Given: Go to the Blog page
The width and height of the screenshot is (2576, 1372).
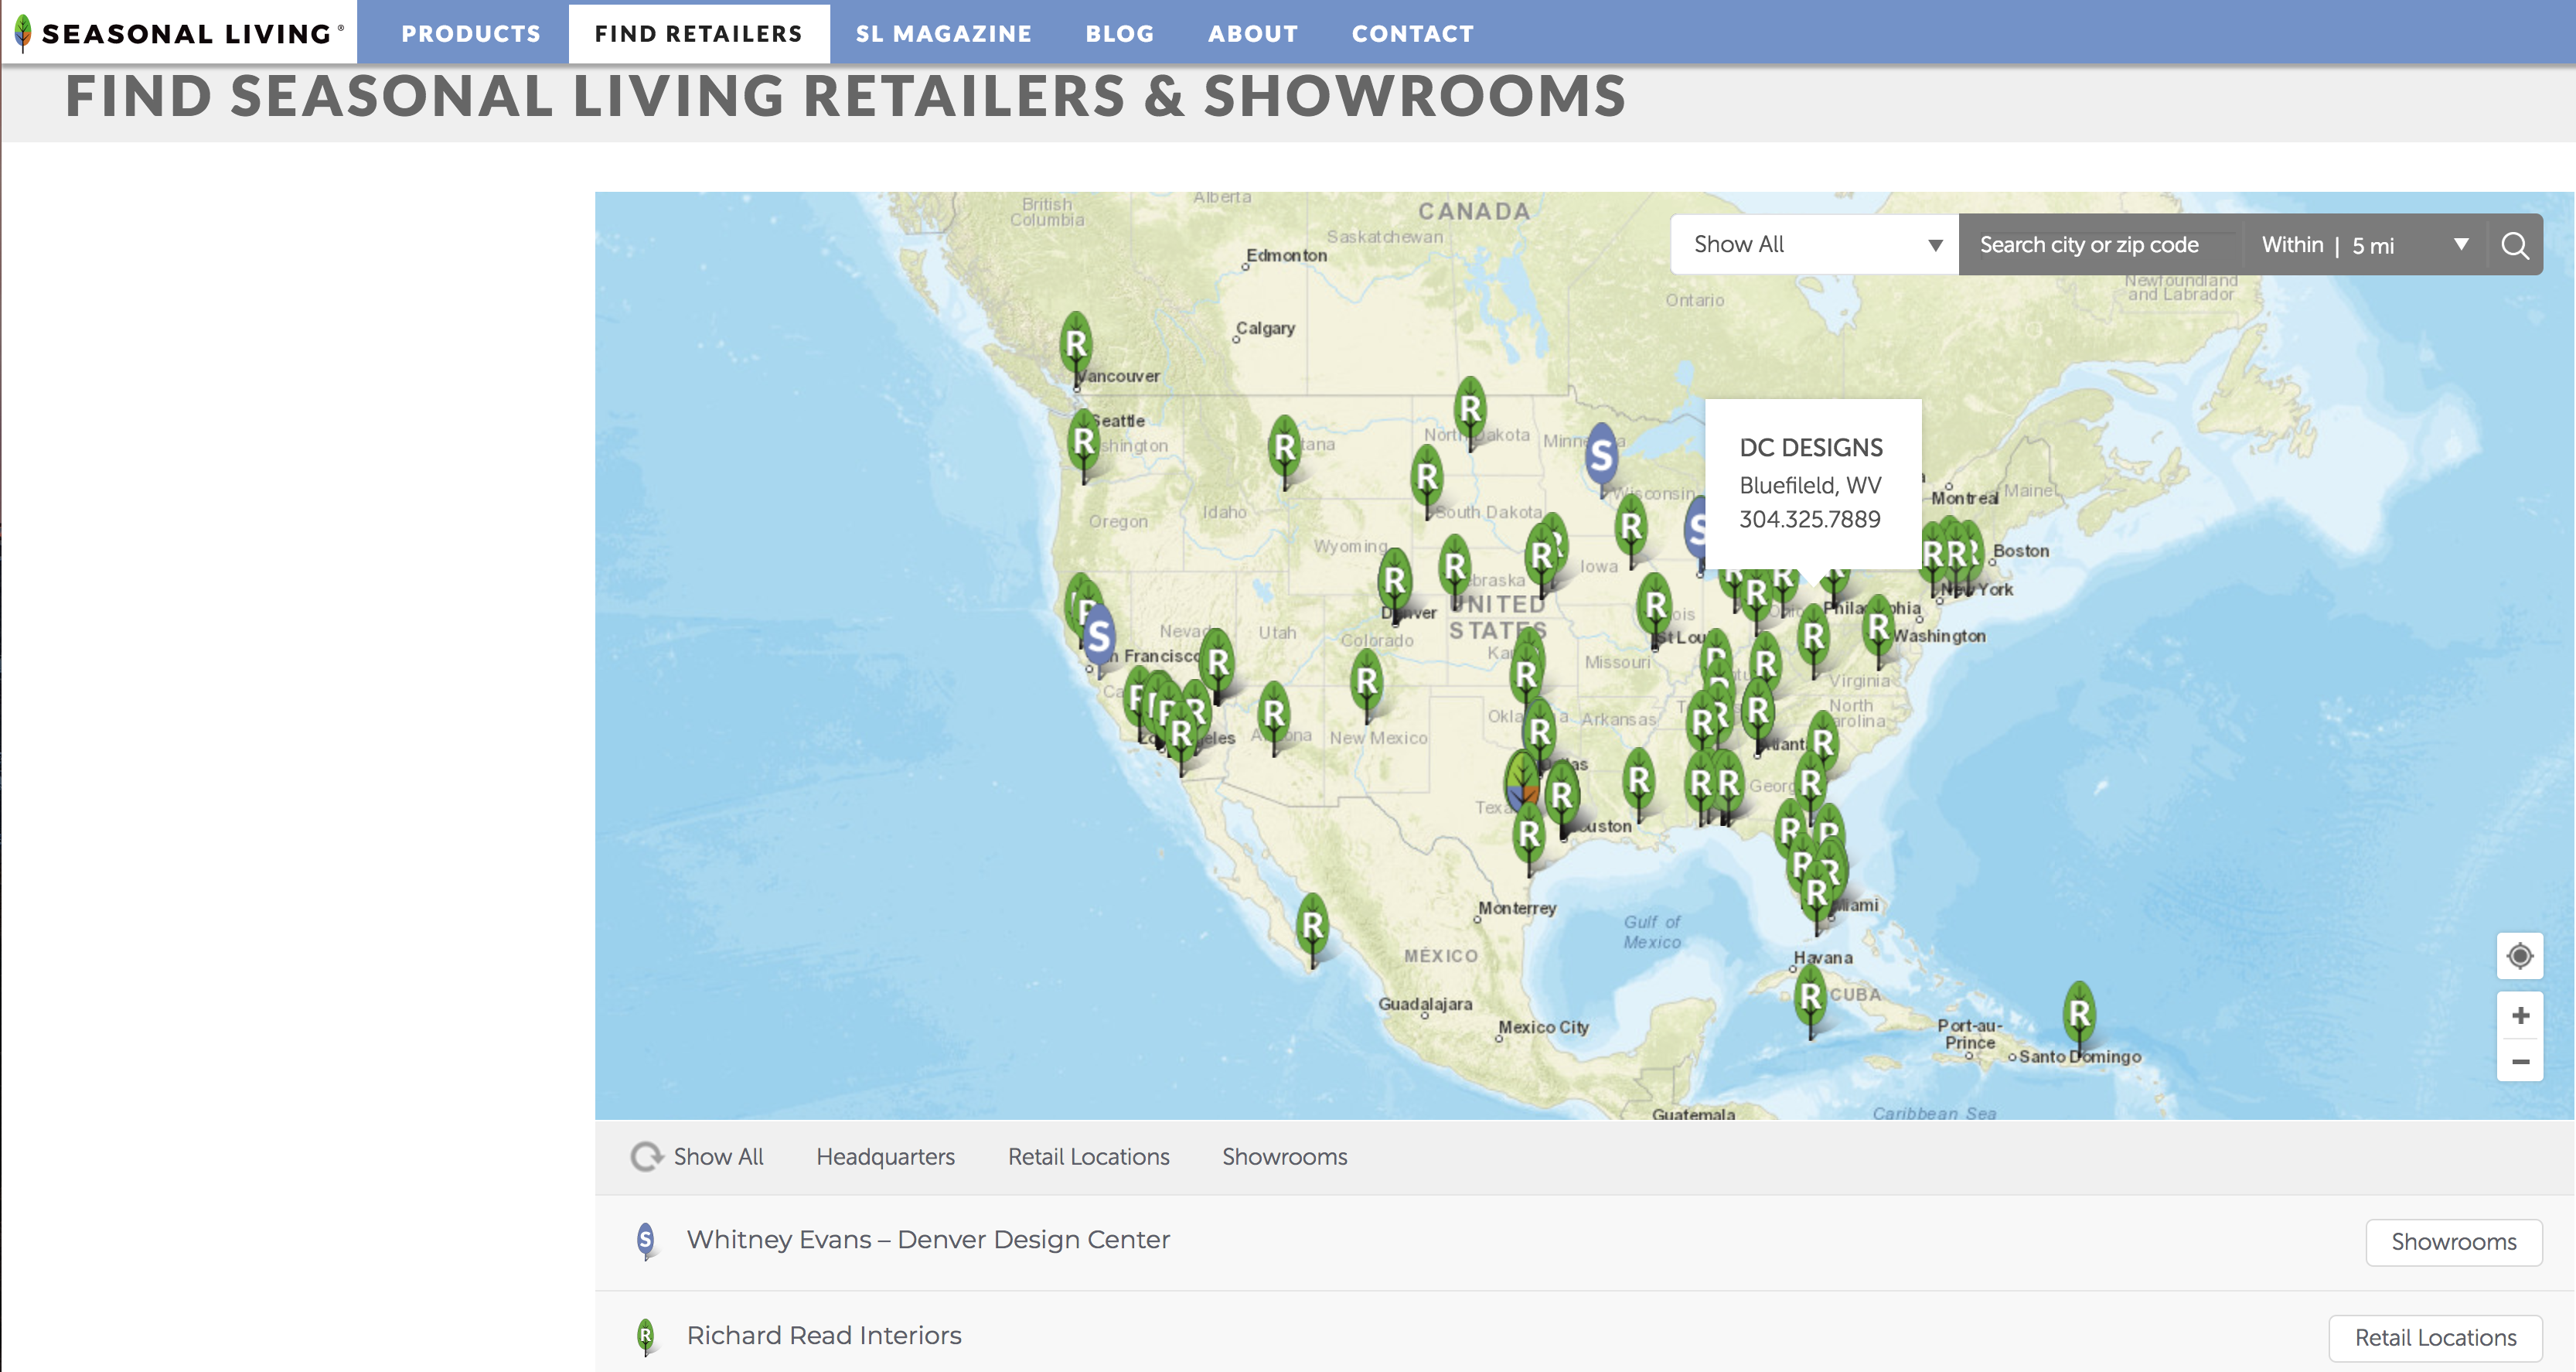Looking at the screenshot, I should [1120, 34].
